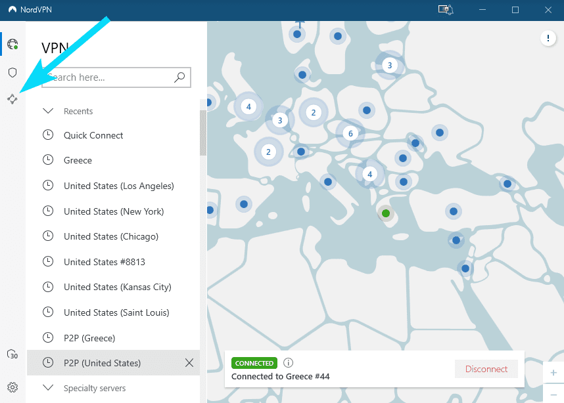Image resolution: width=564 pixels, height=403 pixels.
Task: Click the NordVPN logo in title bar
Action: 12,10
